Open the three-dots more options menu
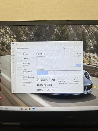Viewport: 98px width, 131px height. click(x=81, y=48)
